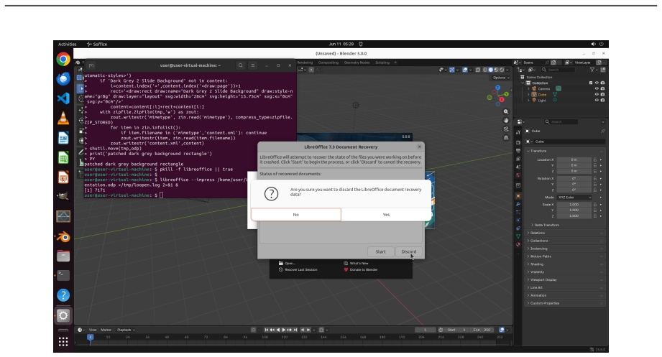Open the Tool properties tab

pyautogui.click(x=518, y=132)
